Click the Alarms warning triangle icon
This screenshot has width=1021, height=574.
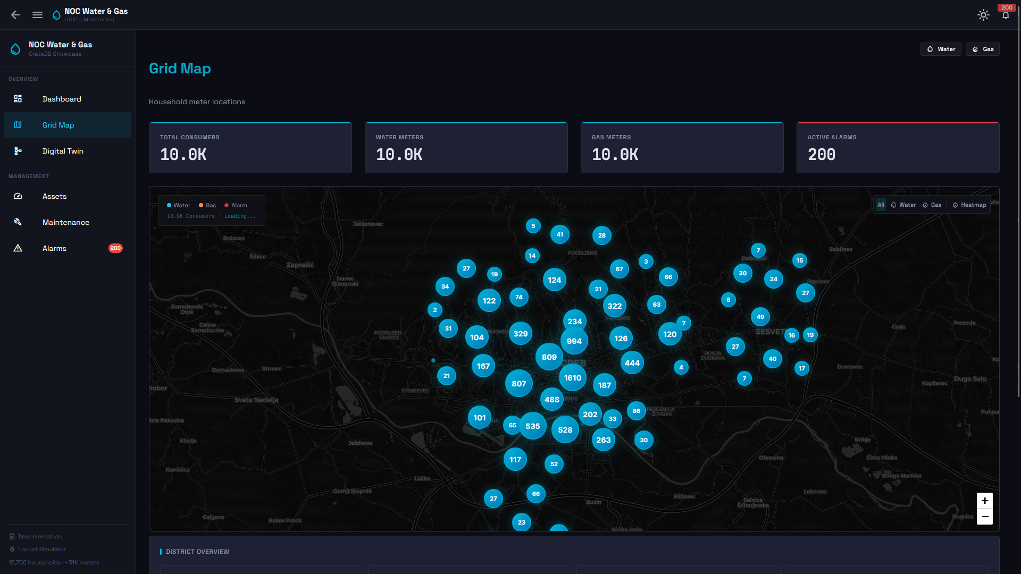(18, 248)
